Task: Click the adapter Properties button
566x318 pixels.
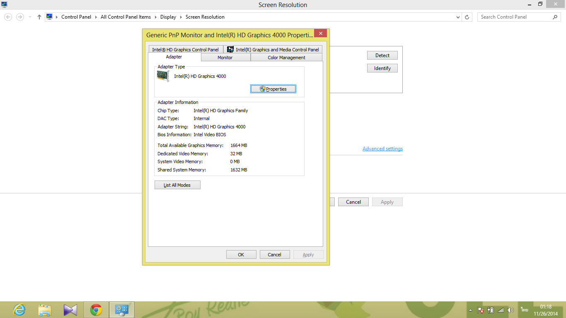Action: click(x=273, y=89)
